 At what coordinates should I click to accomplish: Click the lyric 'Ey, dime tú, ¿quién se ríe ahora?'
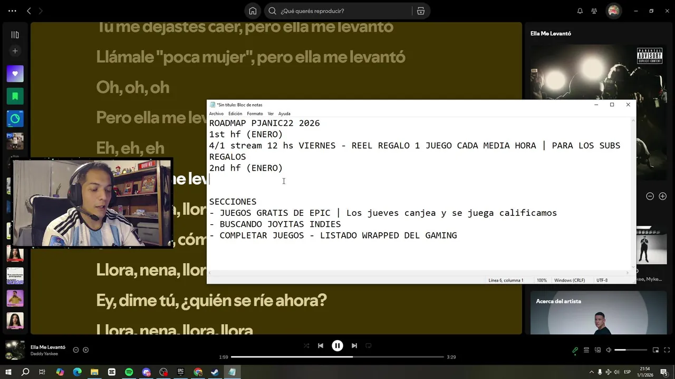pyautogui.click(x=211, y=301)
